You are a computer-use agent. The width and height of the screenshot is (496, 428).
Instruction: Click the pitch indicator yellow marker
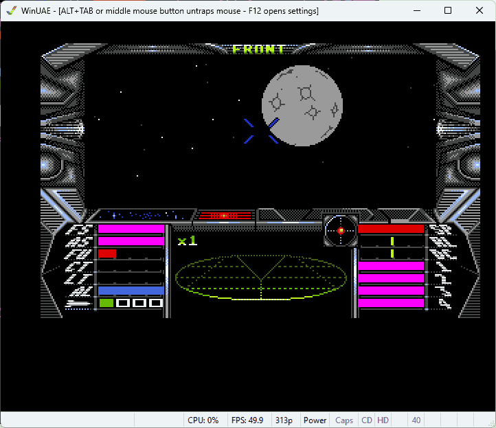pos(392,254)
